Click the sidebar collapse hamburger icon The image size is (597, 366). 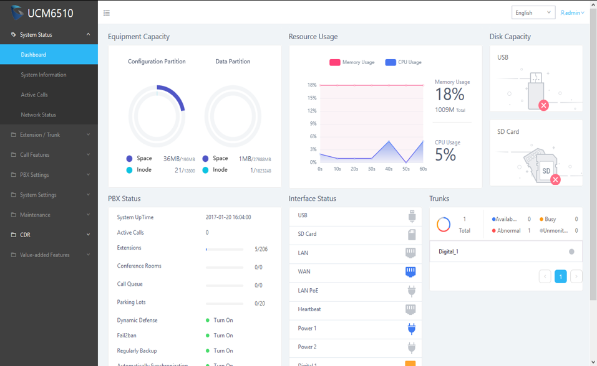[x=107, y=12]
